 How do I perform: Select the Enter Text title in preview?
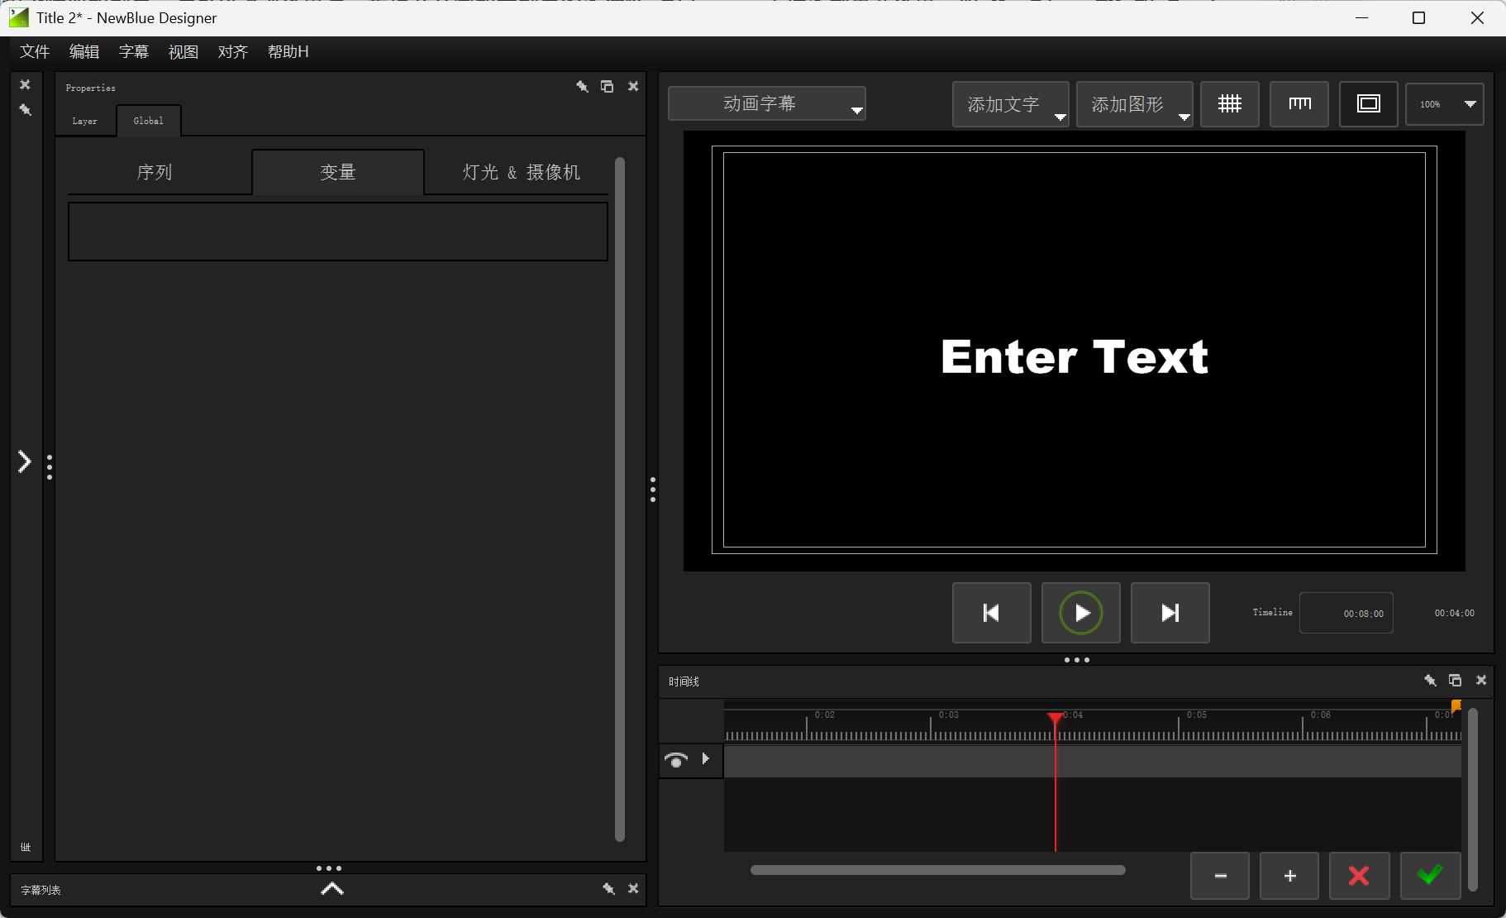pos(1075,357)
